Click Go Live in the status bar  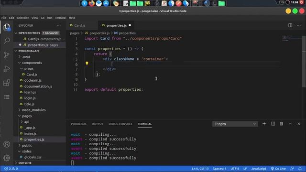pos(278,169)
